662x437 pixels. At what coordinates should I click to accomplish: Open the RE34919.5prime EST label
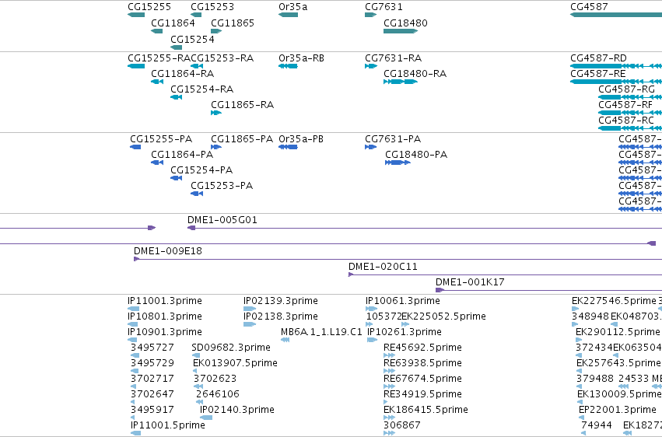pyautogui.click(x=422, y=394)
